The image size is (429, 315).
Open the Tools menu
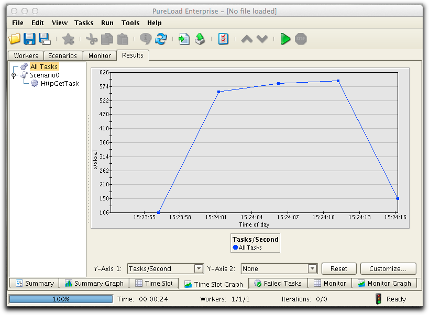click(x=130, y=22)
